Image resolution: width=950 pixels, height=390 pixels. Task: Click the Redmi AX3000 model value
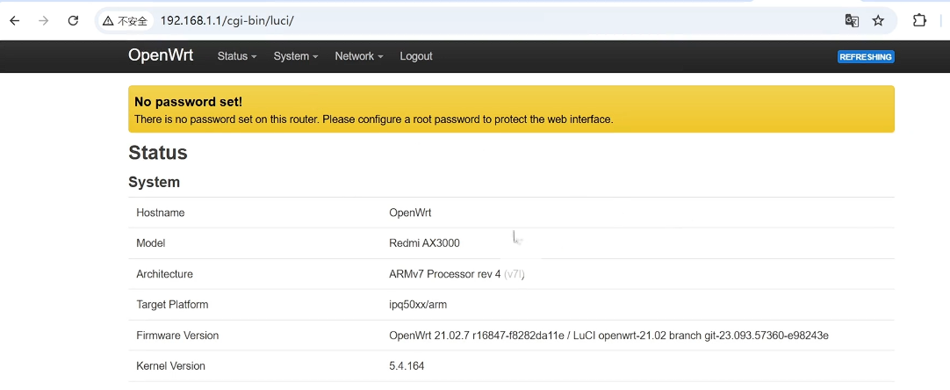click(424, 243)
